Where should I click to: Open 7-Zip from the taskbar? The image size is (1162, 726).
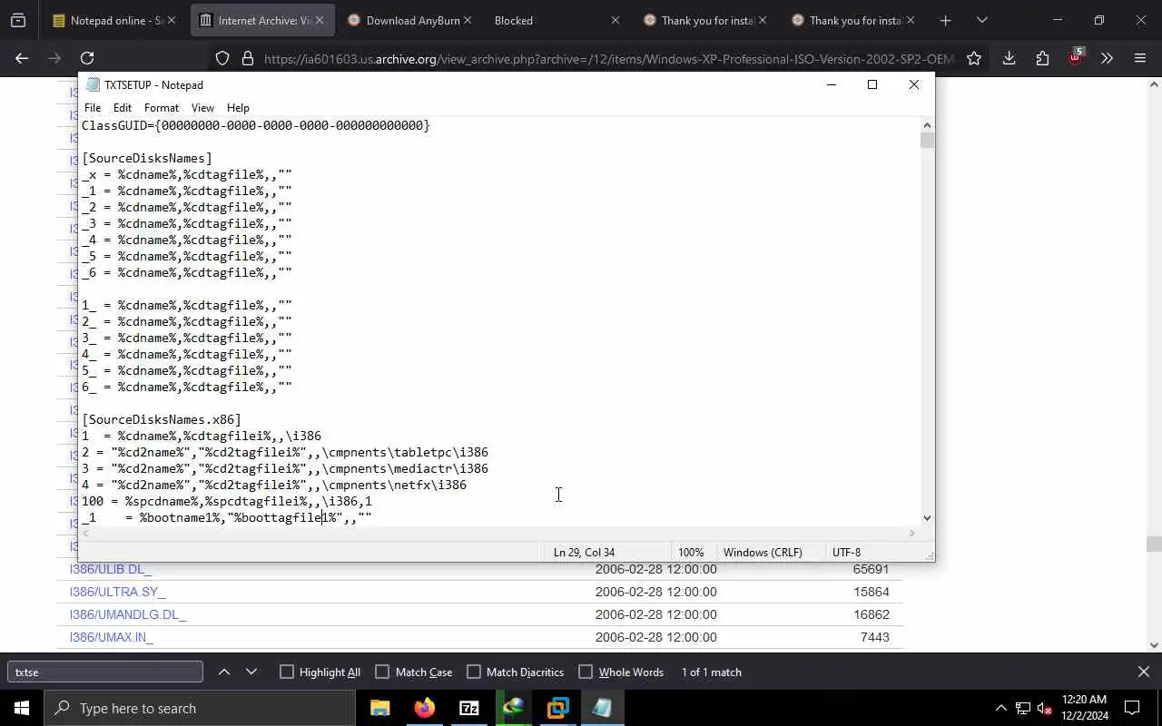469,708
